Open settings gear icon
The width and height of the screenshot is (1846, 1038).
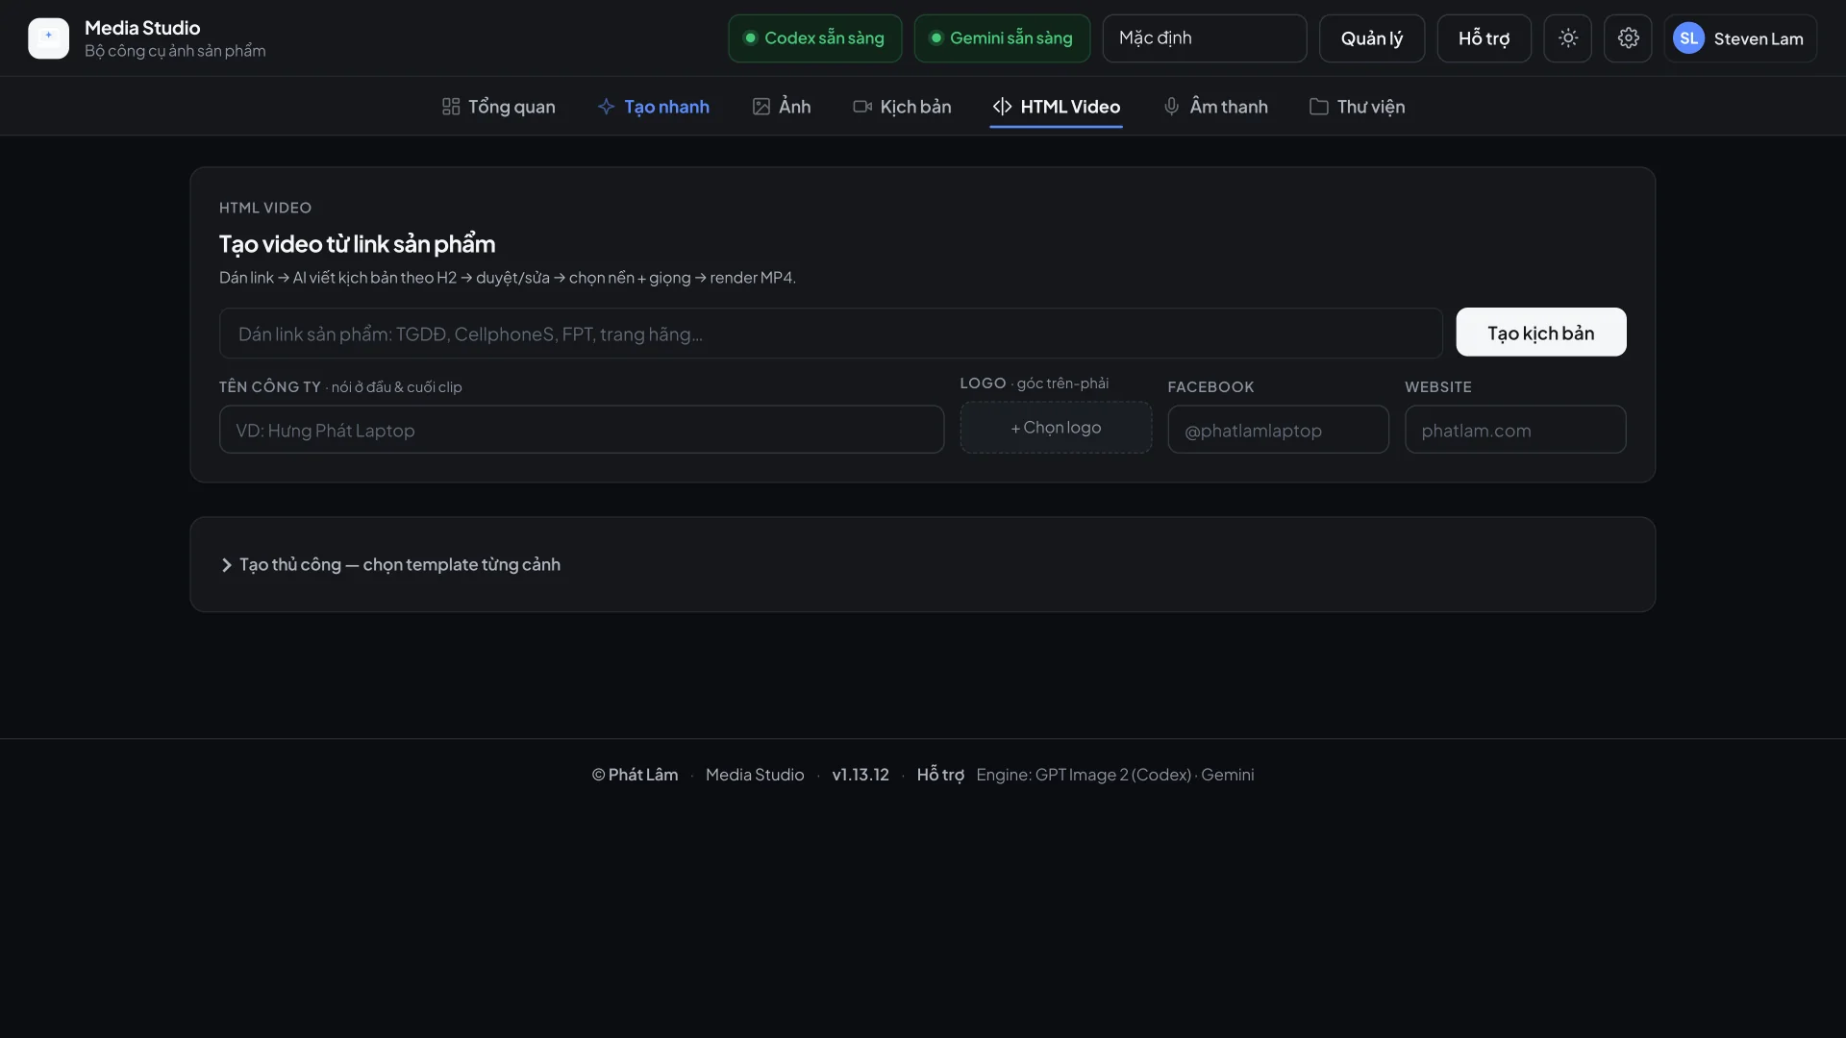pyautogui.click(x=1628, y=38)
